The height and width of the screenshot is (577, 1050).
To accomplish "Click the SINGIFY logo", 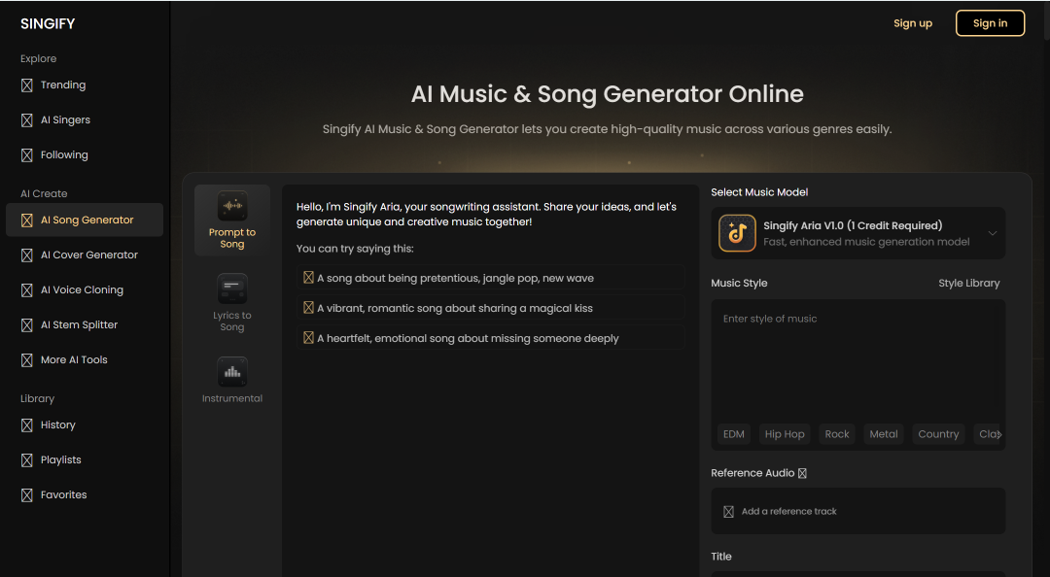I will click(48, 24).
